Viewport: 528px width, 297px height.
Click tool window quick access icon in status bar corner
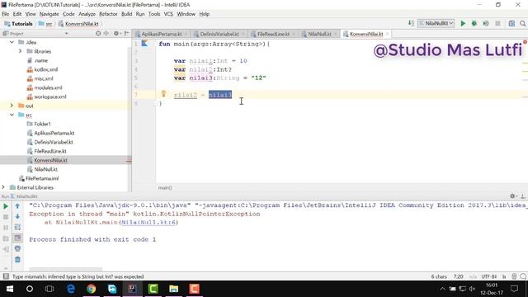click(6, 276)
